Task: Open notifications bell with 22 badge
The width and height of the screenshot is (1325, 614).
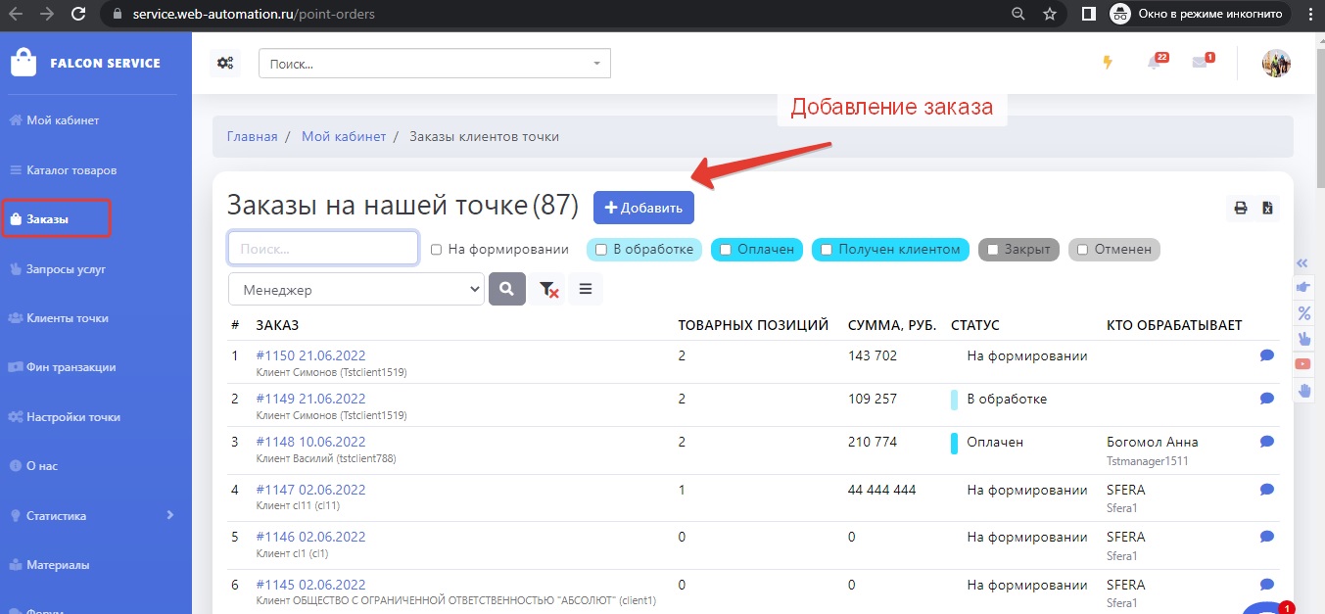Action: tap(1155, 63)
